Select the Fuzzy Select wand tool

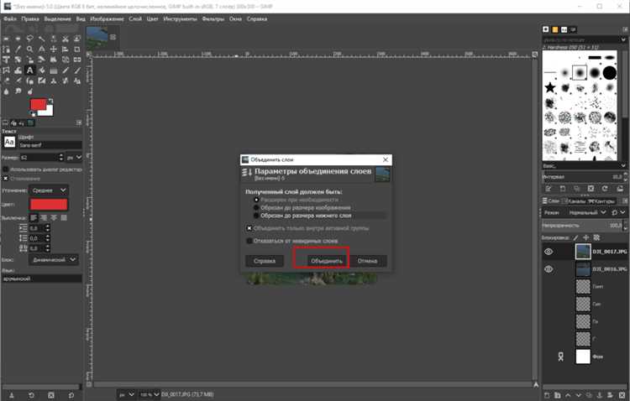[x=41, y=39]
